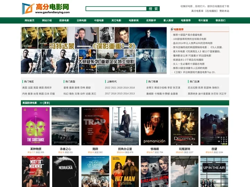
Task: Open the Triangle of Sadness poster
Action: pos(95,171)
